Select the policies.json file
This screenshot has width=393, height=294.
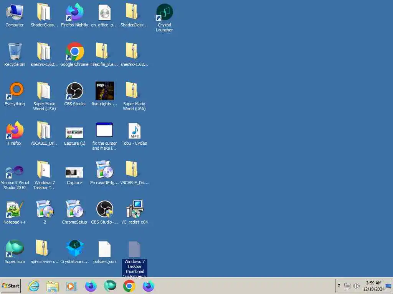click(x=104, y=252)
